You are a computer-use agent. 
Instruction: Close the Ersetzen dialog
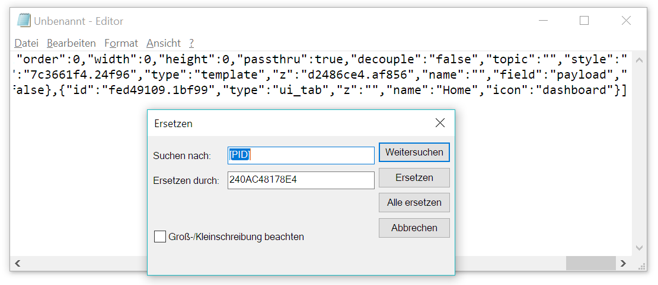click(440, 123)
